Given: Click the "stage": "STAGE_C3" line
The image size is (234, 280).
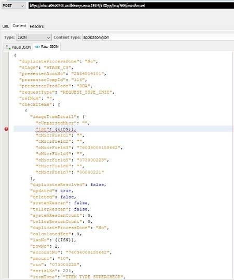Looking at the screenshot, I should click(x=46, y=68).
